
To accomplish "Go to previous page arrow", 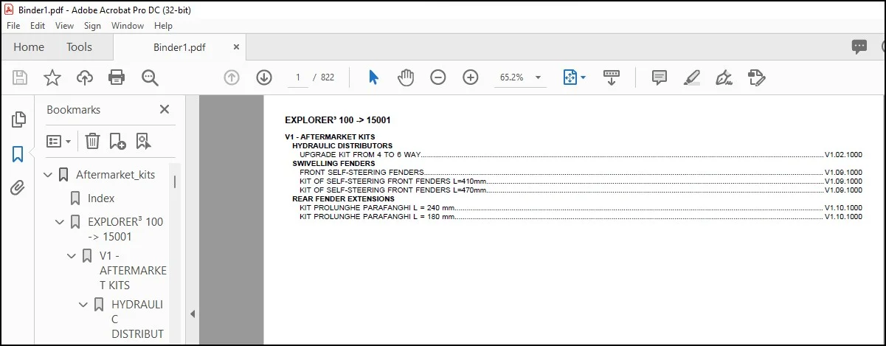I will (232, 77).
